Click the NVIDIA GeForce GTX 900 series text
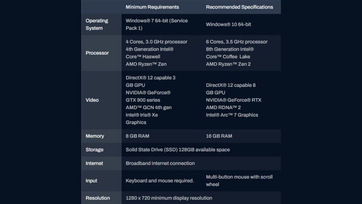Screen dimensions: 362x204 coord(148,96)
